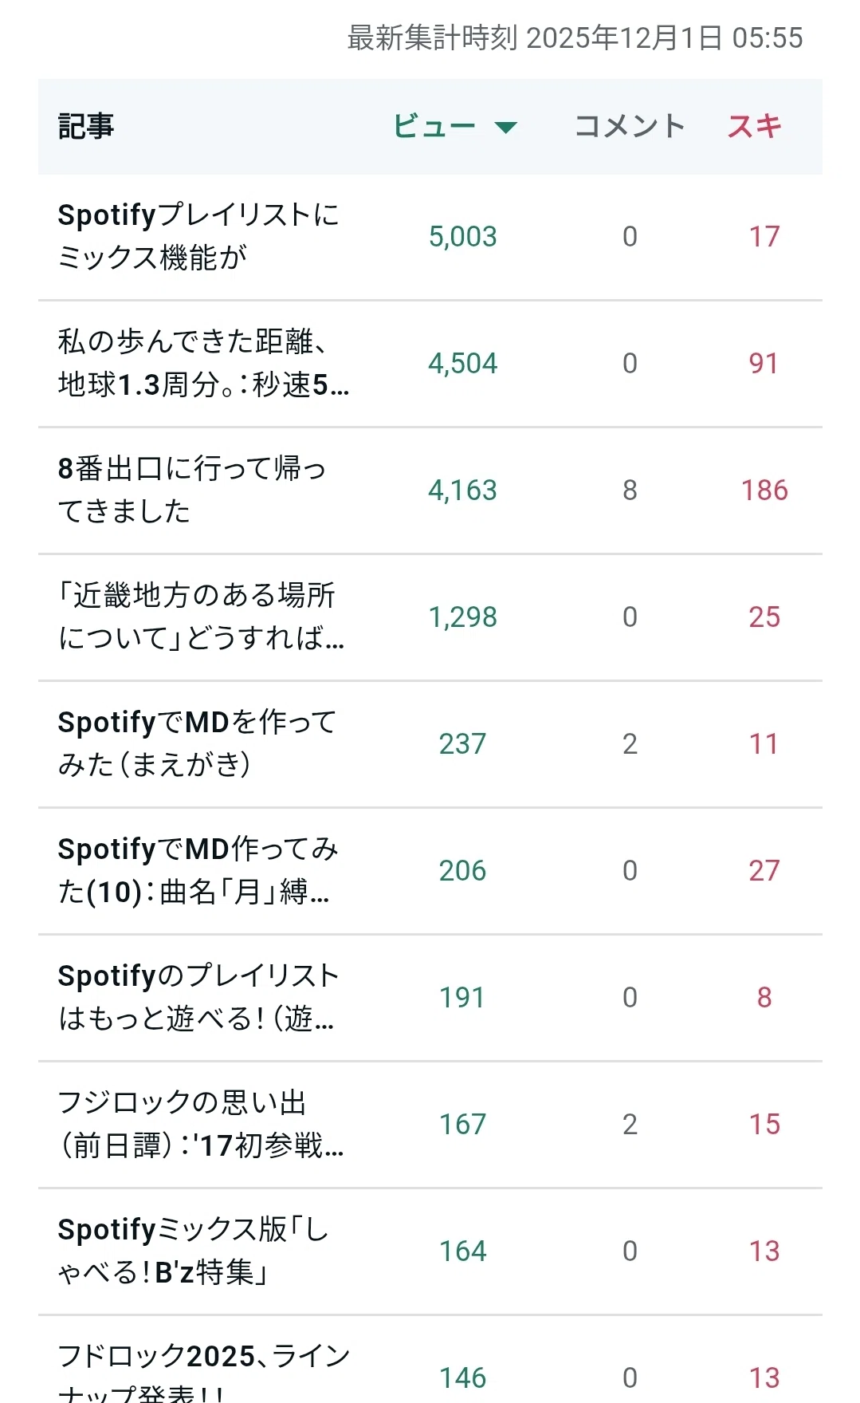Screen dimensions: 860x1403
Task: Open article SpotifyでMDを作ってみた(まえがき)
Action: [198, 743]
